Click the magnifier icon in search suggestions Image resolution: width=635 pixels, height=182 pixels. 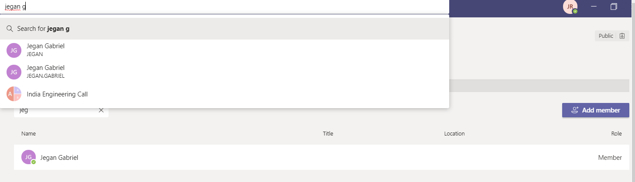(10, 29)
